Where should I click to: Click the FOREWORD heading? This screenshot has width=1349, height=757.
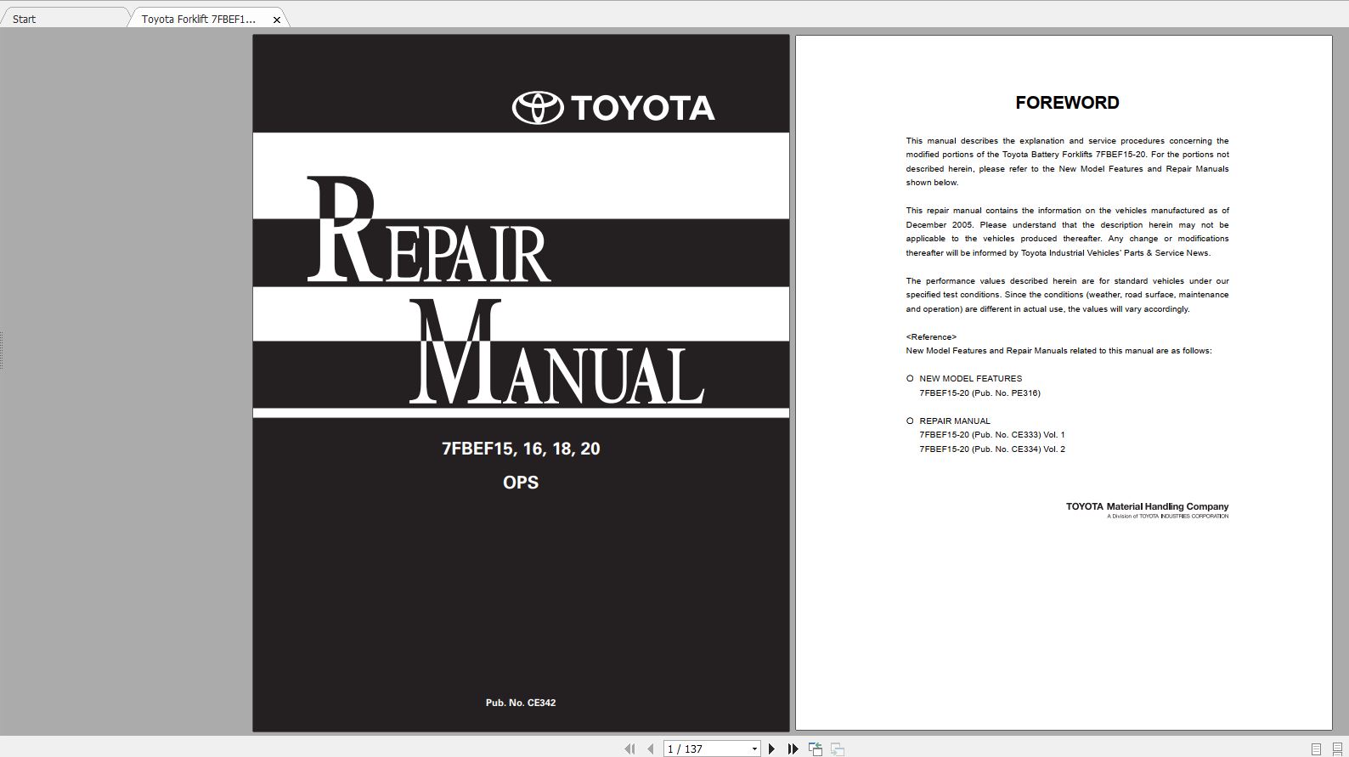(x=1067, y=103)
